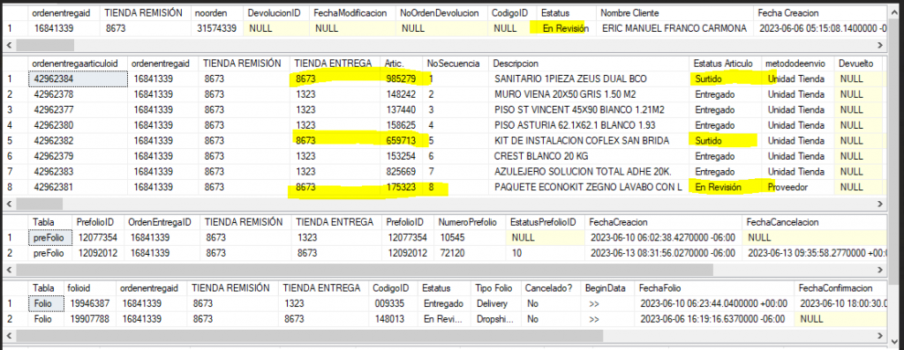Viewport: 904px width, 350px height.
Task: Click the noorden value 31574339
Action: (217, 28)
